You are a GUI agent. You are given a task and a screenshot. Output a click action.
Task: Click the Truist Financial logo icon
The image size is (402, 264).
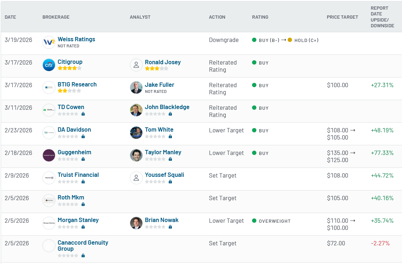[x=49, y=178]
